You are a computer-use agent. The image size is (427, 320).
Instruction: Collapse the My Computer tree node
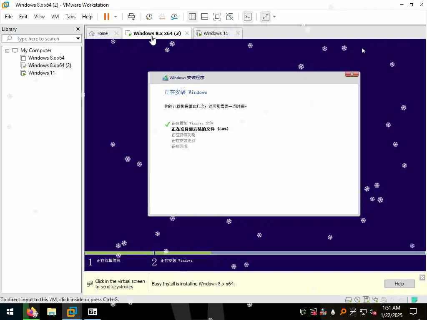[8, 51]
